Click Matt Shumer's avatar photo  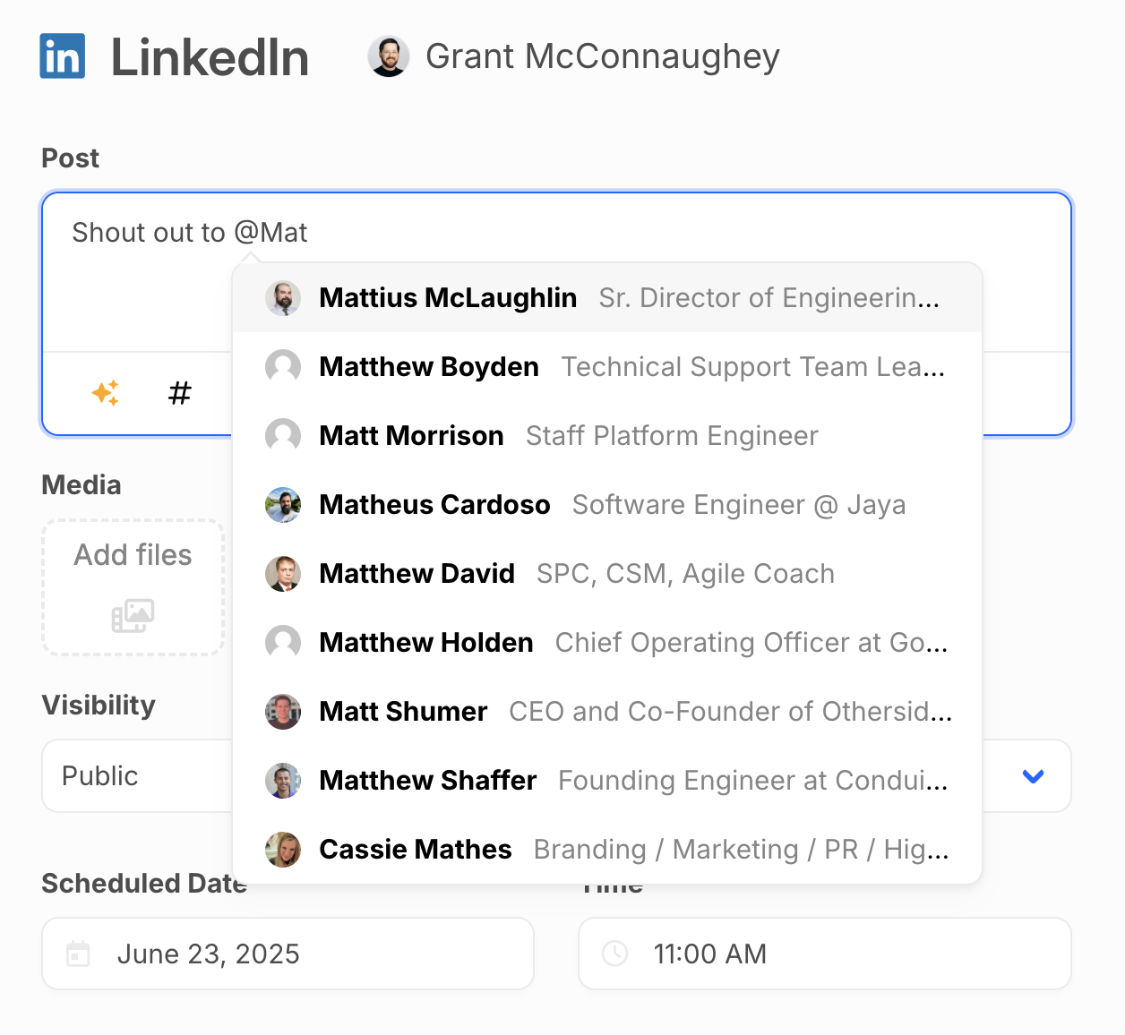pyautogui.click(x=283, y=712)
